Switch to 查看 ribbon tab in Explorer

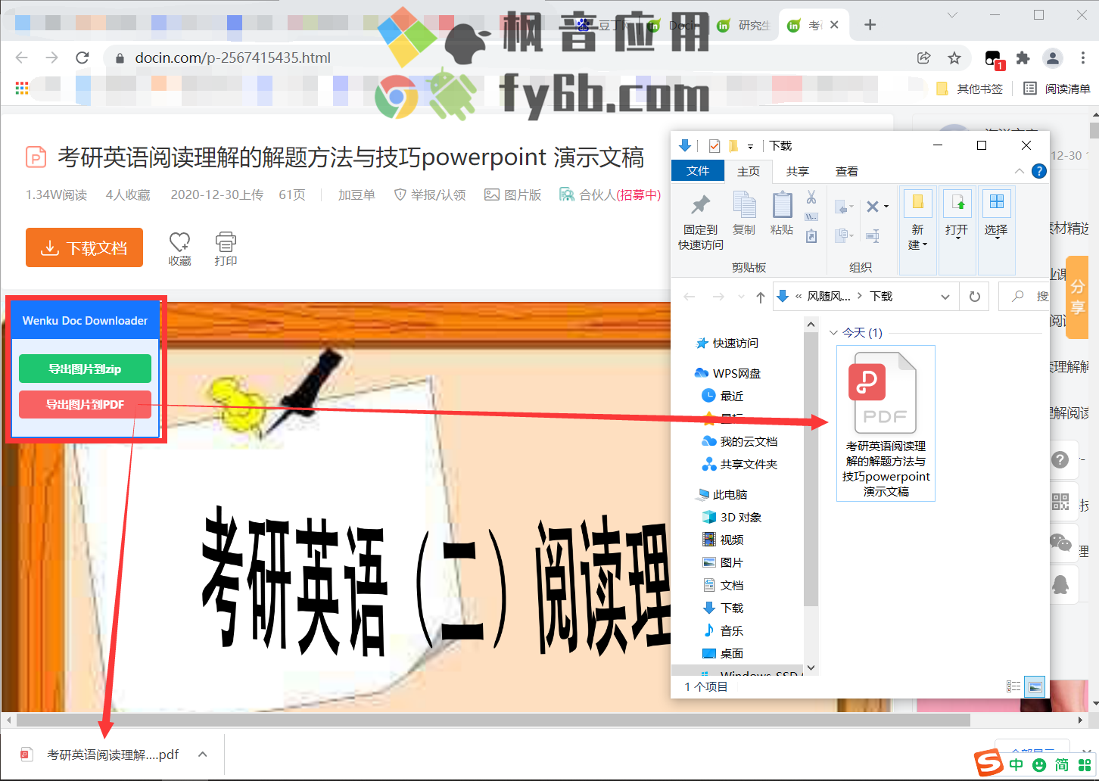click(846, 171)
